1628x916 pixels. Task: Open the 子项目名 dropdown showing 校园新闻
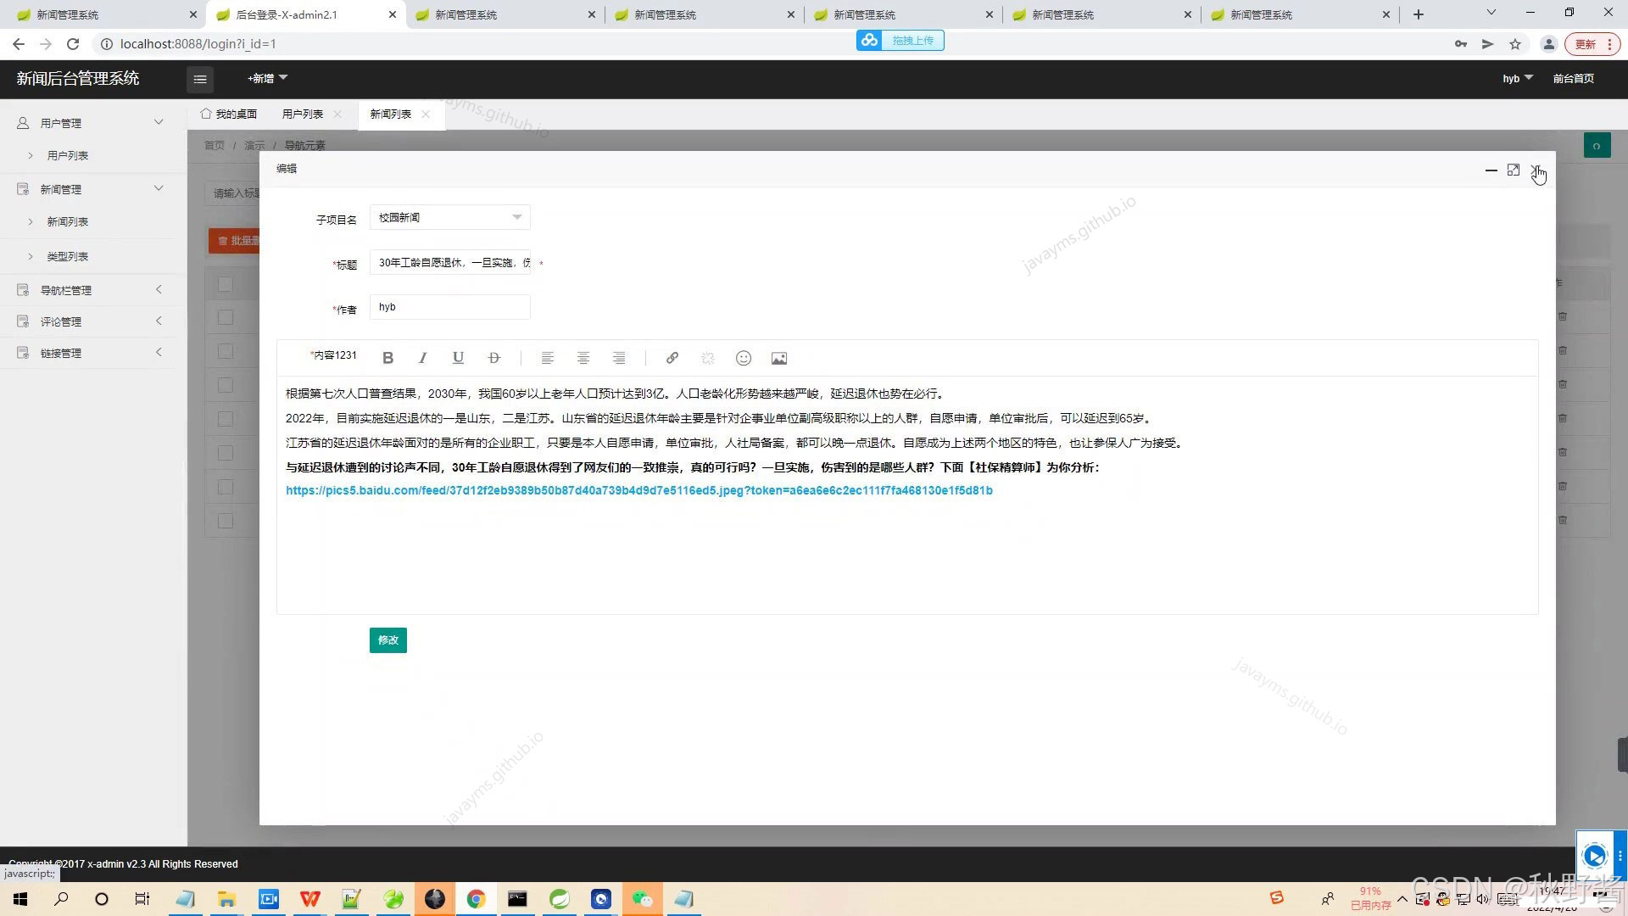click(449, 218)
